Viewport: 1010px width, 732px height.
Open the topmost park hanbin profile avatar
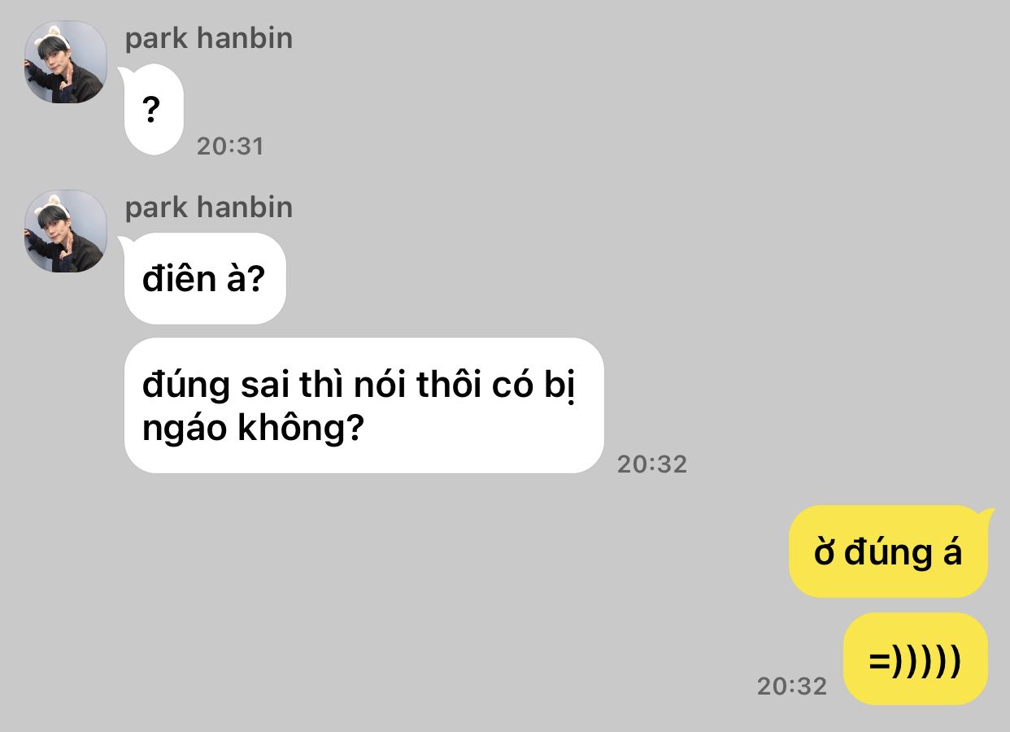click(x=65, y=62)
